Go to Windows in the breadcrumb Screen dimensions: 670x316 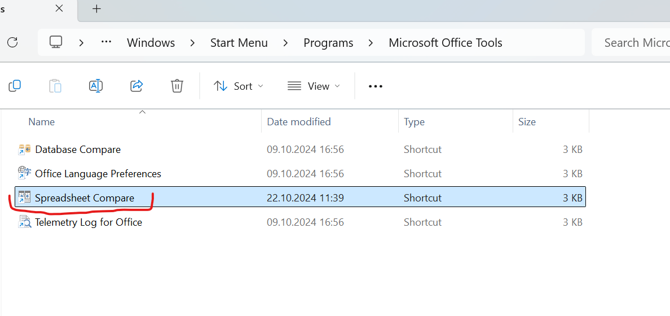[151, 43]
